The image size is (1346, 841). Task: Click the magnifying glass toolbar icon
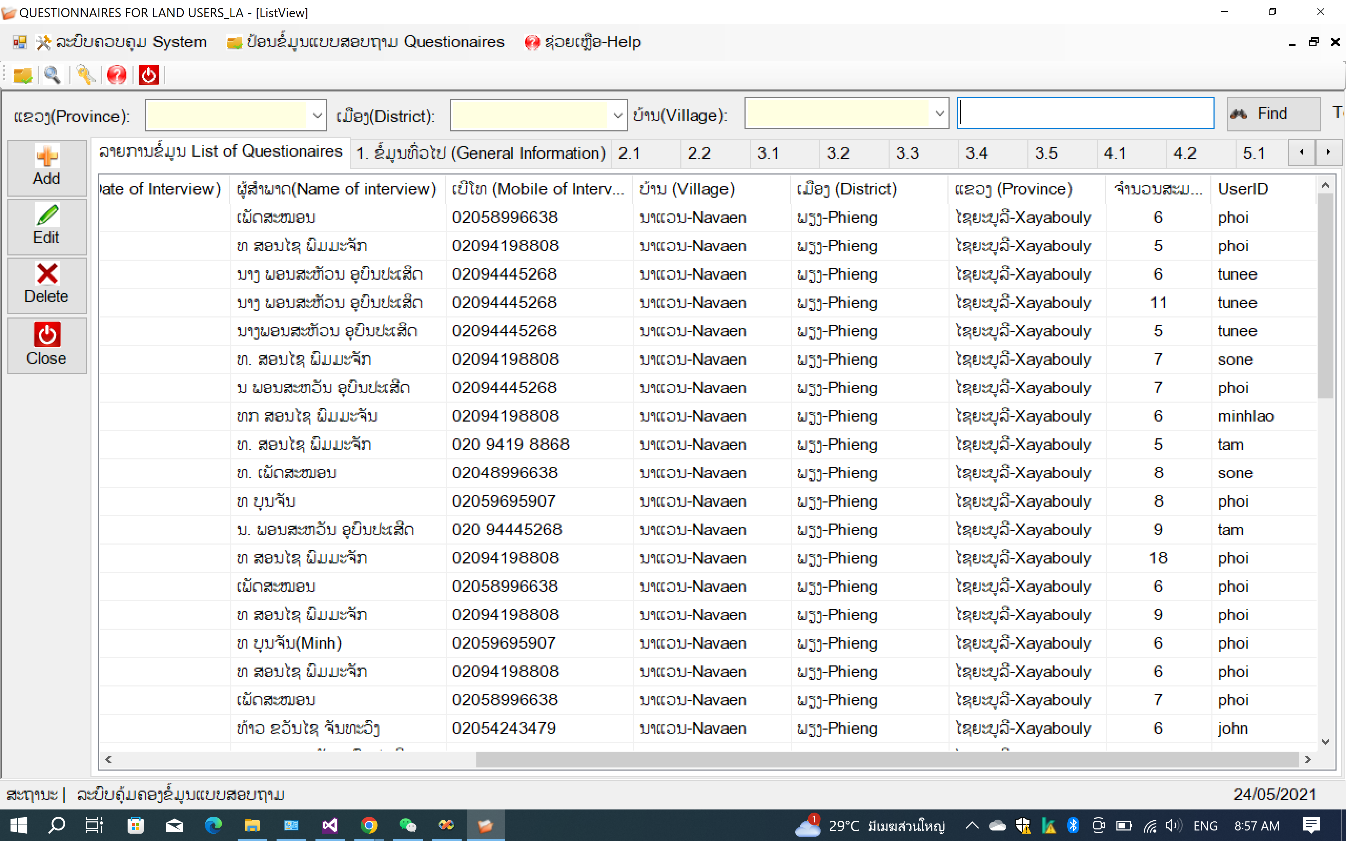pyautogui.click(x=53, y=75)
